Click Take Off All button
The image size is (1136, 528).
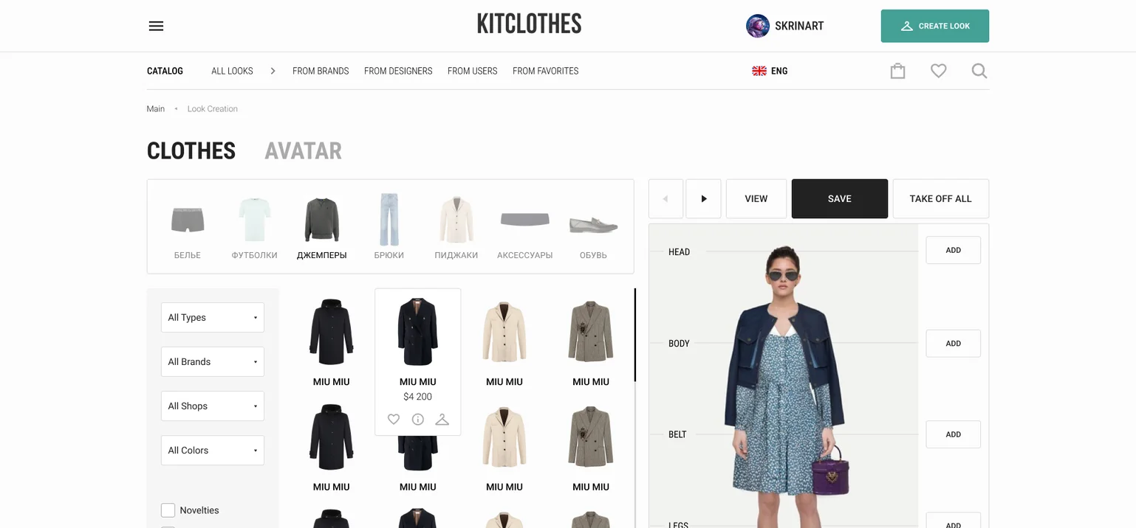[940, 198]
